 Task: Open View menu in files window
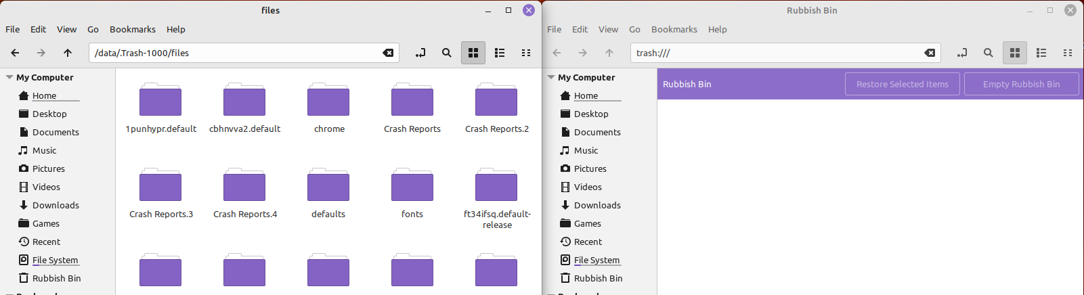coord(66,29)
